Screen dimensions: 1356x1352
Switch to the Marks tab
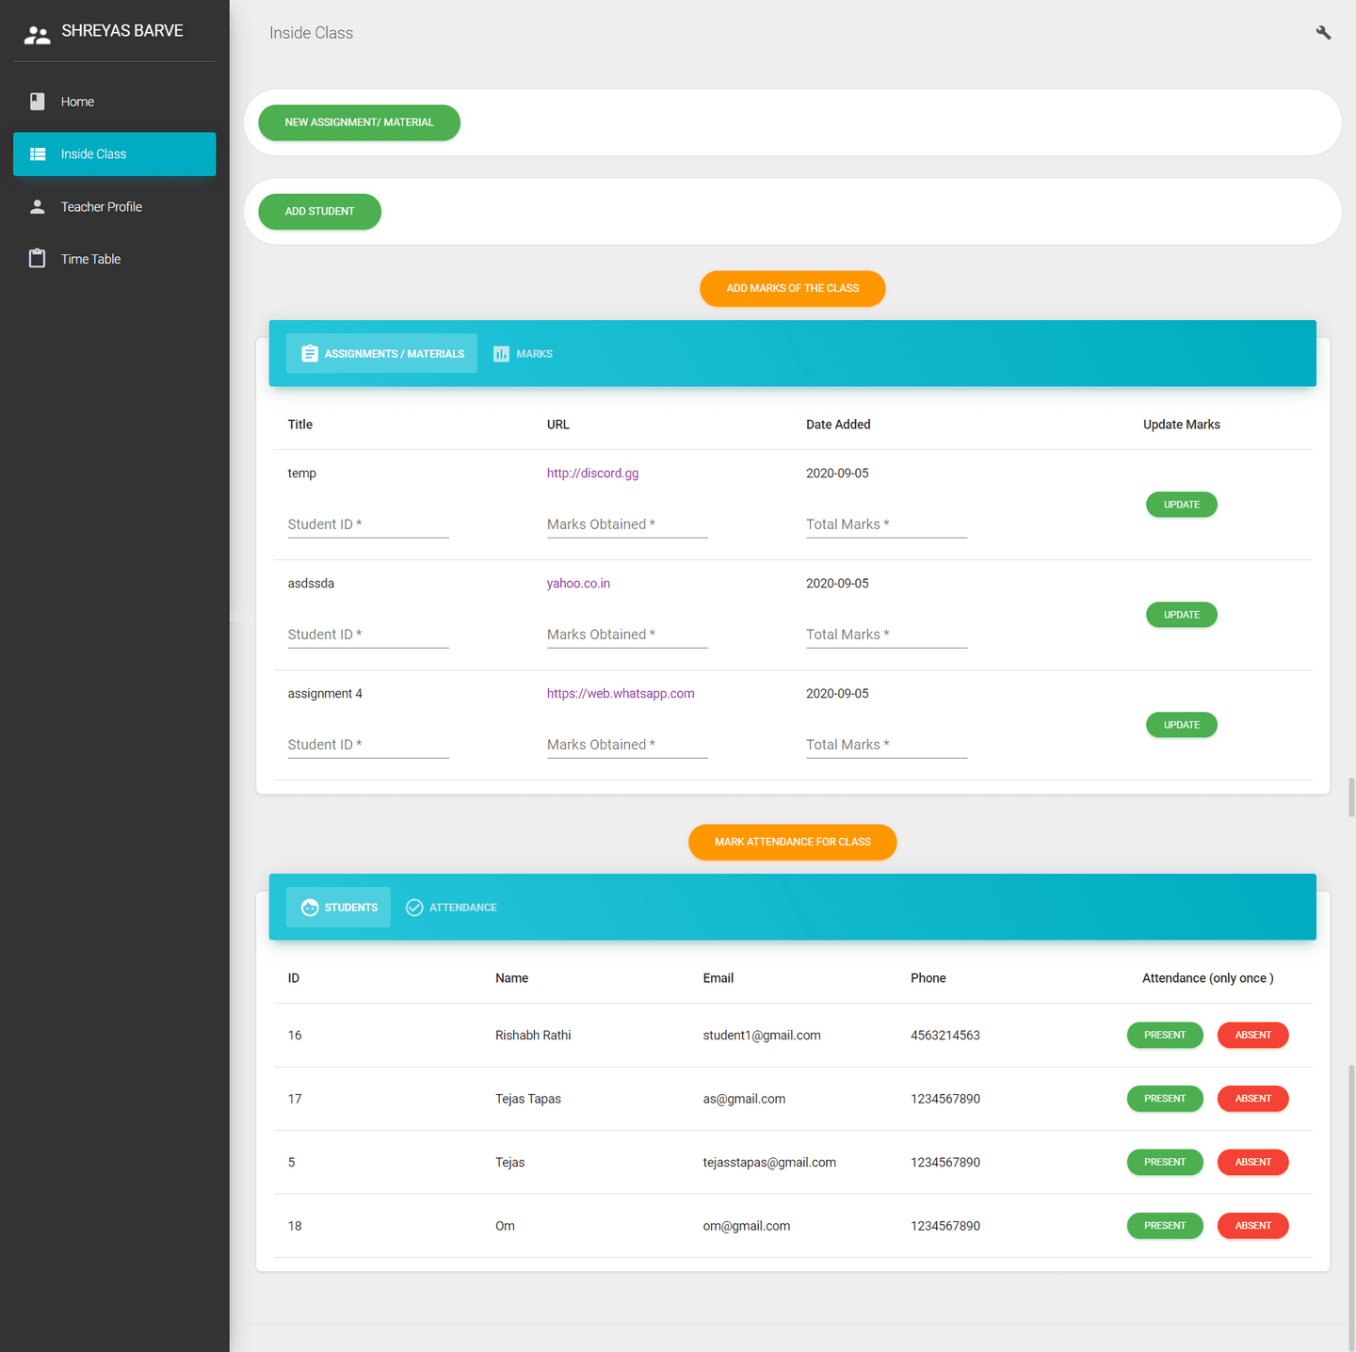tap(523, 354)
